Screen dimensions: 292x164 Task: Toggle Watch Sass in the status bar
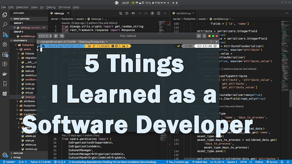[200, 162]
